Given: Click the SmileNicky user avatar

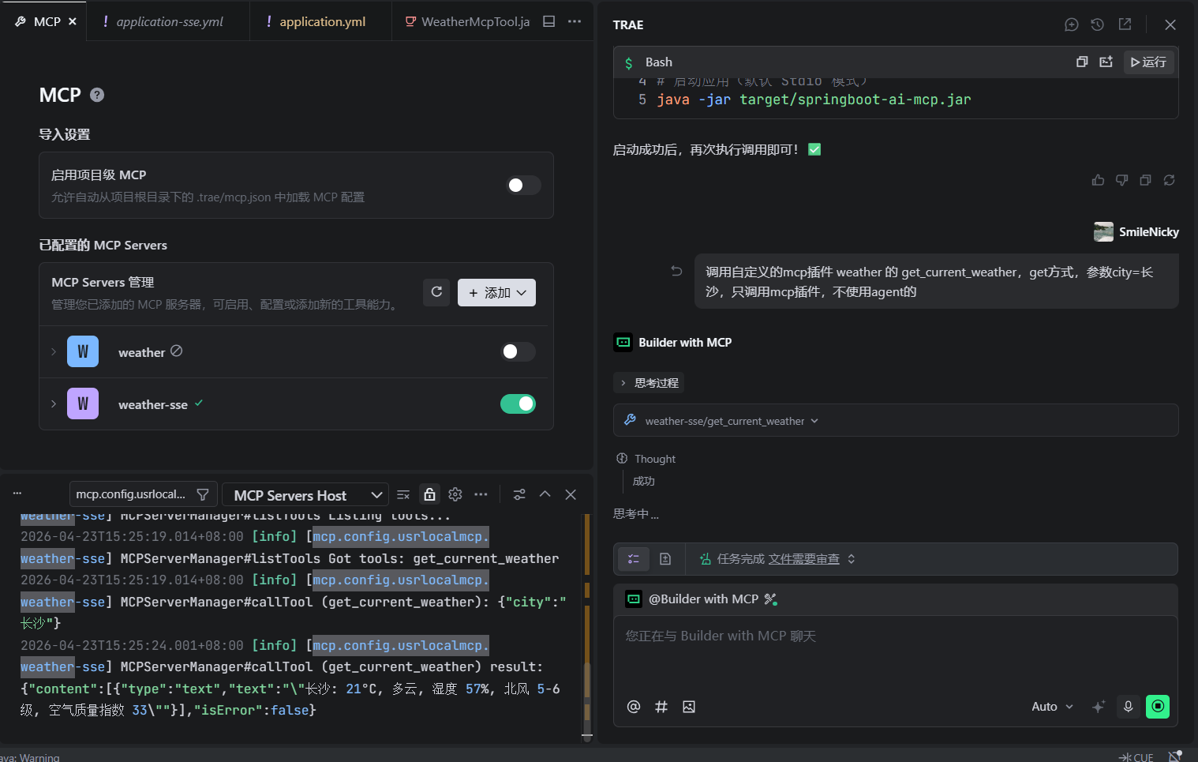Looking at the screenshot, I should 1103,231.
